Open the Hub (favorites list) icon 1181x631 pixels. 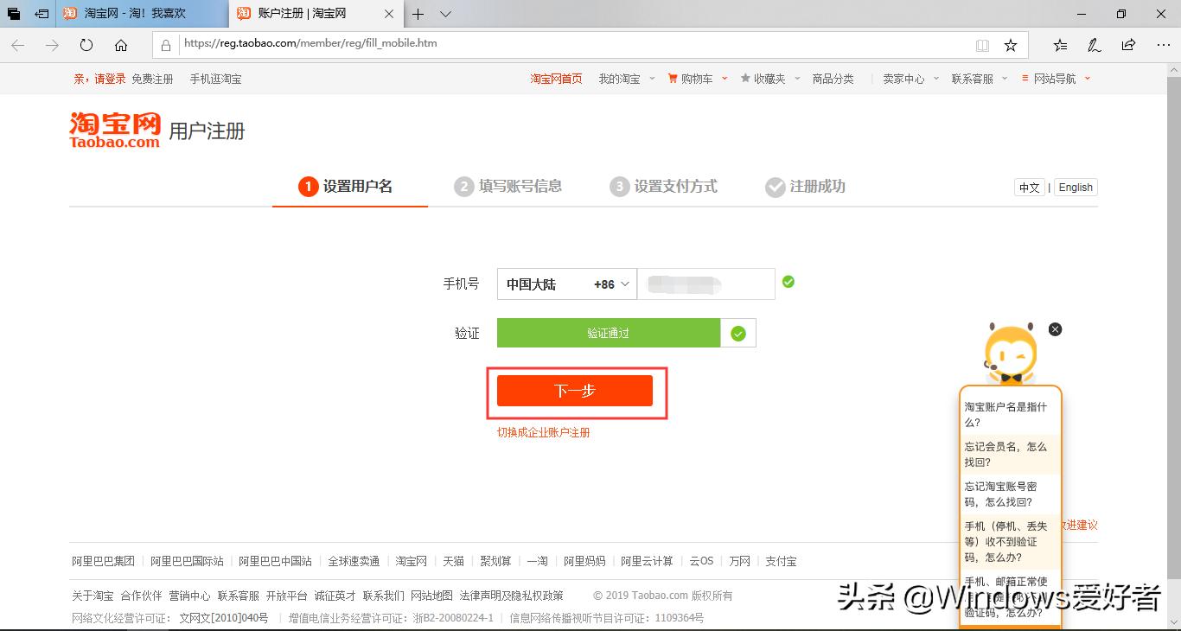(x=1061, y=45)
